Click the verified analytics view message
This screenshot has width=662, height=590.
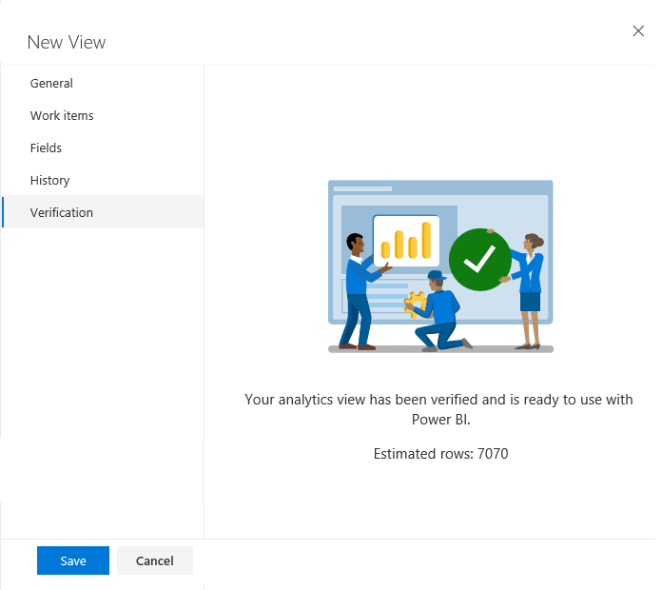click(438, 409)
